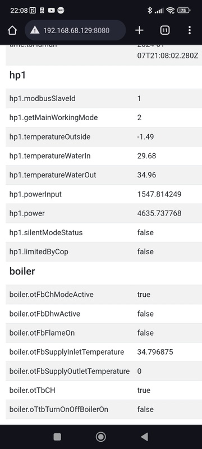Image resolution: width=202 pixels, height=449 pixels.
Task: Select the boiler.otTbCH true value
Action: pos(144,390)
